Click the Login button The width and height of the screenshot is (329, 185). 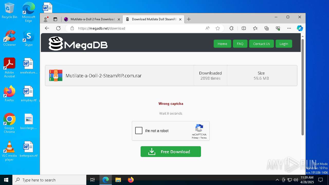click(284, 44)
